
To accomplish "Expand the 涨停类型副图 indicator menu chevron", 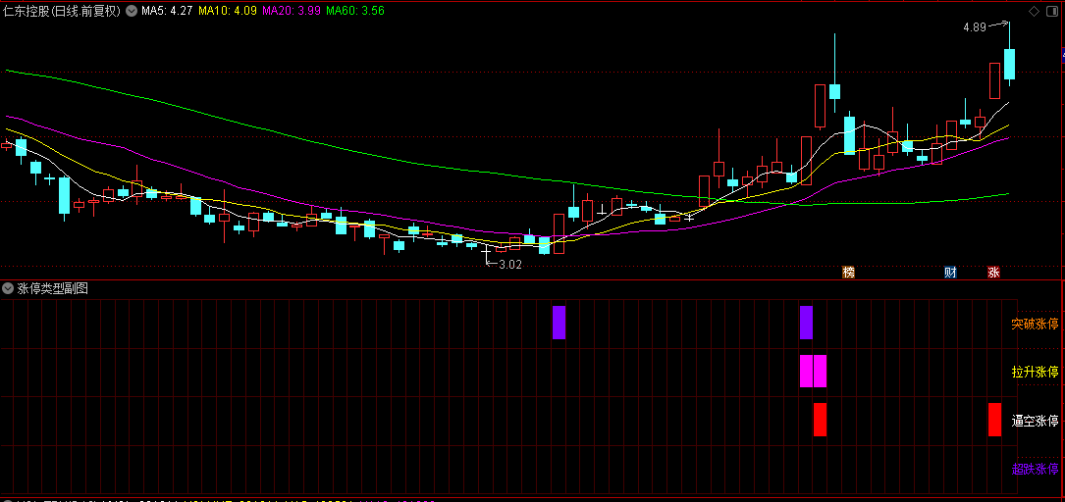I will [8, 288].
